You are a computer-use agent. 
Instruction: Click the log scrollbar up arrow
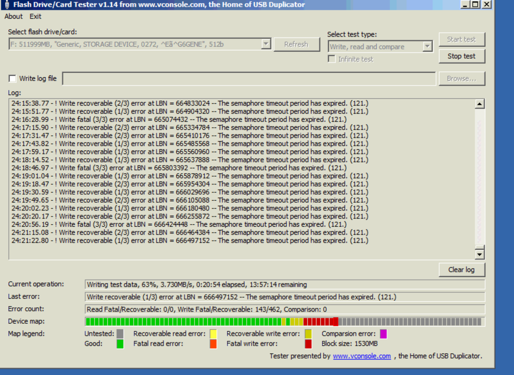pyautogui.click(x=480, y=104)
